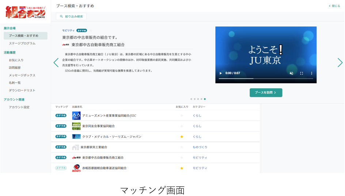Viewport: 345px width, 196px height.
Task: Open 名刺一覧 in the sidebar
Action: (15, 83)
